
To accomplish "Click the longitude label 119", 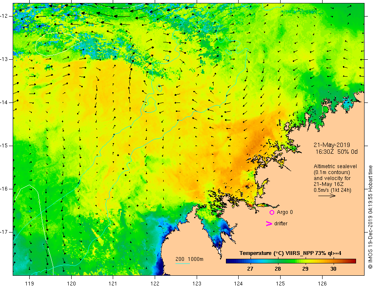I will point(29,283).
